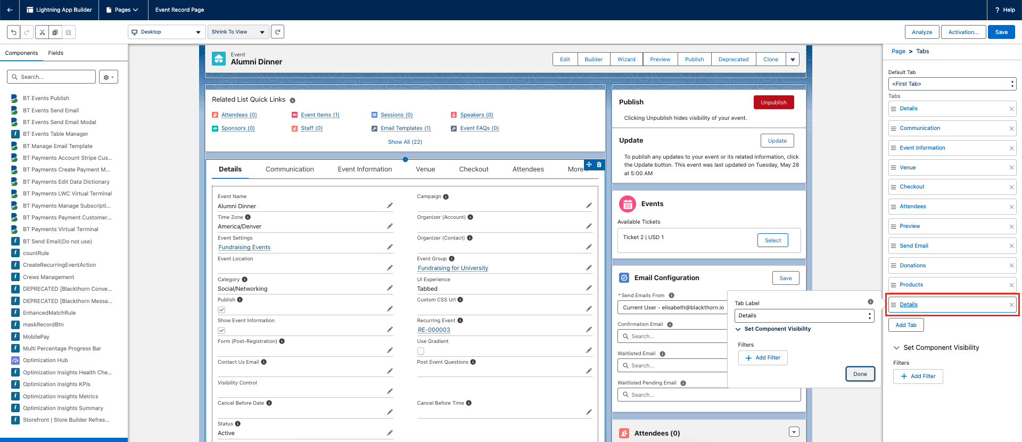Viewport: 1022px width, 442px height.
Task: Open the Default Tab select box
Action: [952, 84]
